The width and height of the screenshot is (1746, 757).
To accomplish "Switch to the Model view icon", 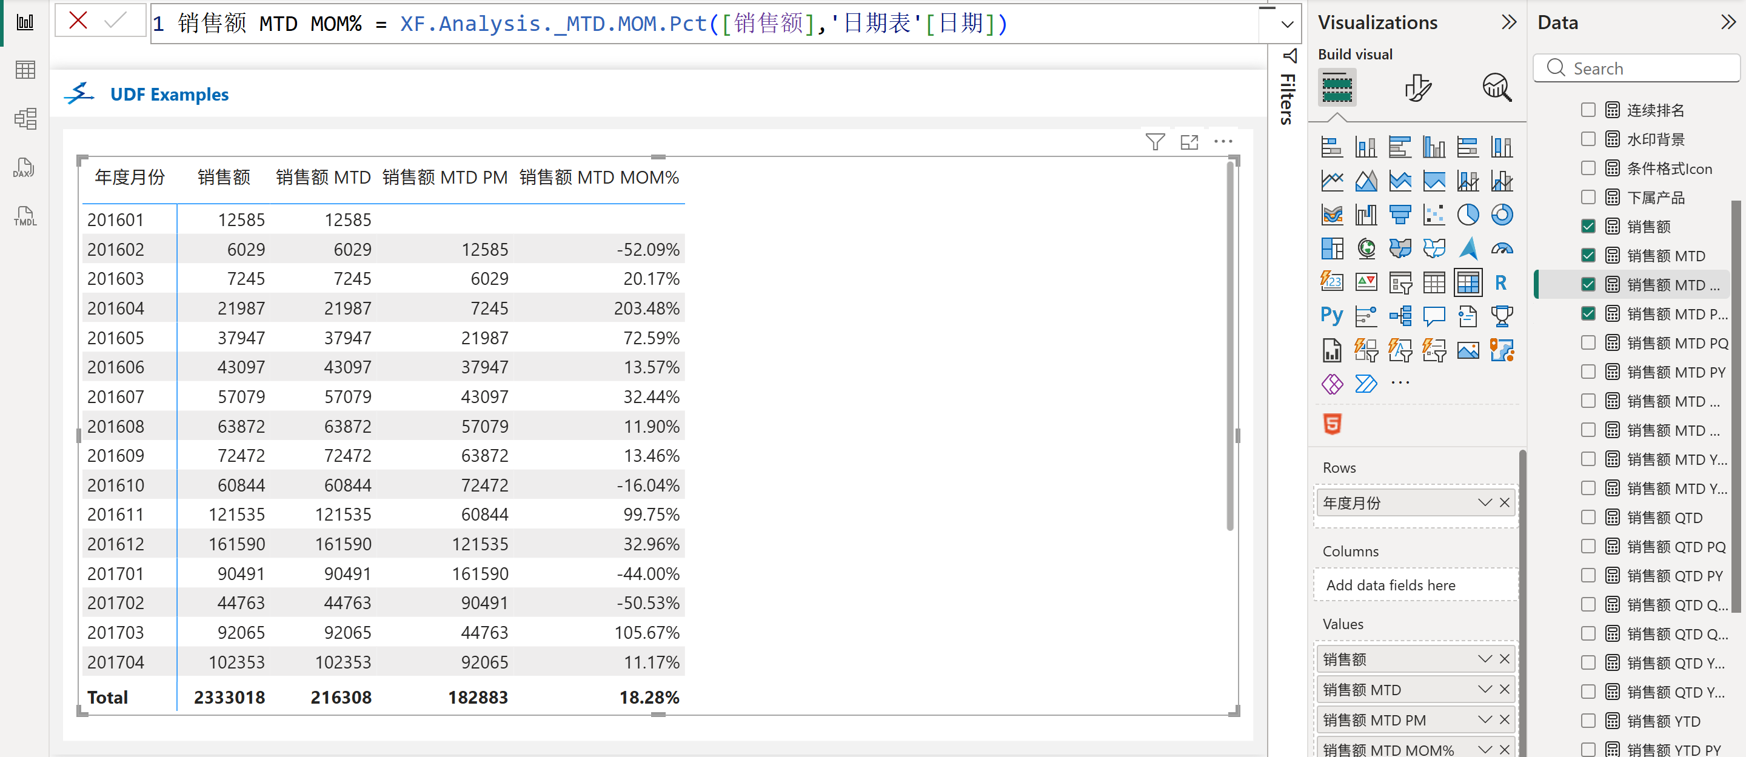I will click(x=24, y=119).
